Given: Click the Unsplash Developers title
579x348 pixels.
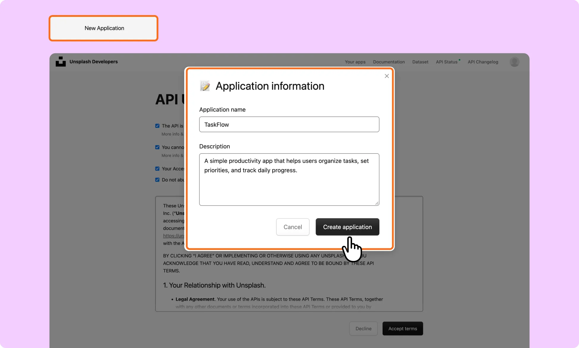Looking at the screenshot, I should (x=93, y=62).
